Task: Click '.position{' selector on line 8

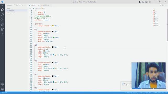Action: point(39,24)
